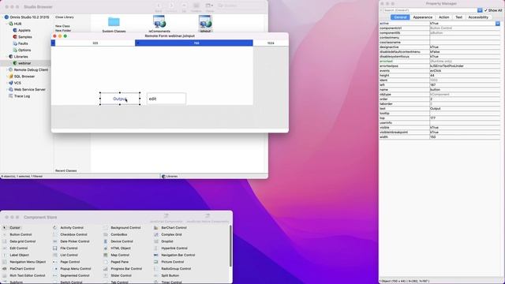The width and height of the screenshot is (505, 284).
Task: Open Applets in Studio Browser tree
Action: [x=24, y=30]
